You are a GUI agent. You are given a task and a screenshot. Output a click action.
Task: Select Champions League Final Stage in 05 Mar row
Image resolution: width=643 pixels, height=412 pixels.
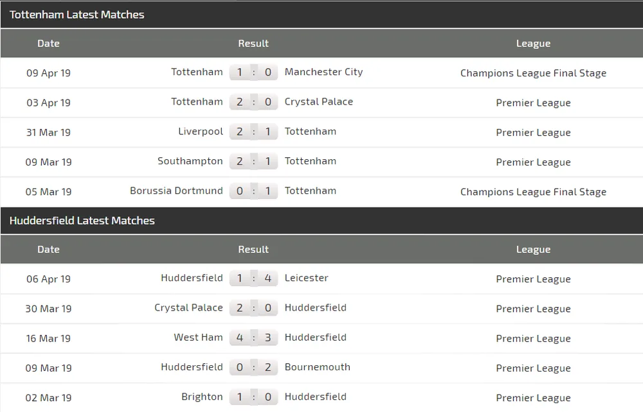533,192
